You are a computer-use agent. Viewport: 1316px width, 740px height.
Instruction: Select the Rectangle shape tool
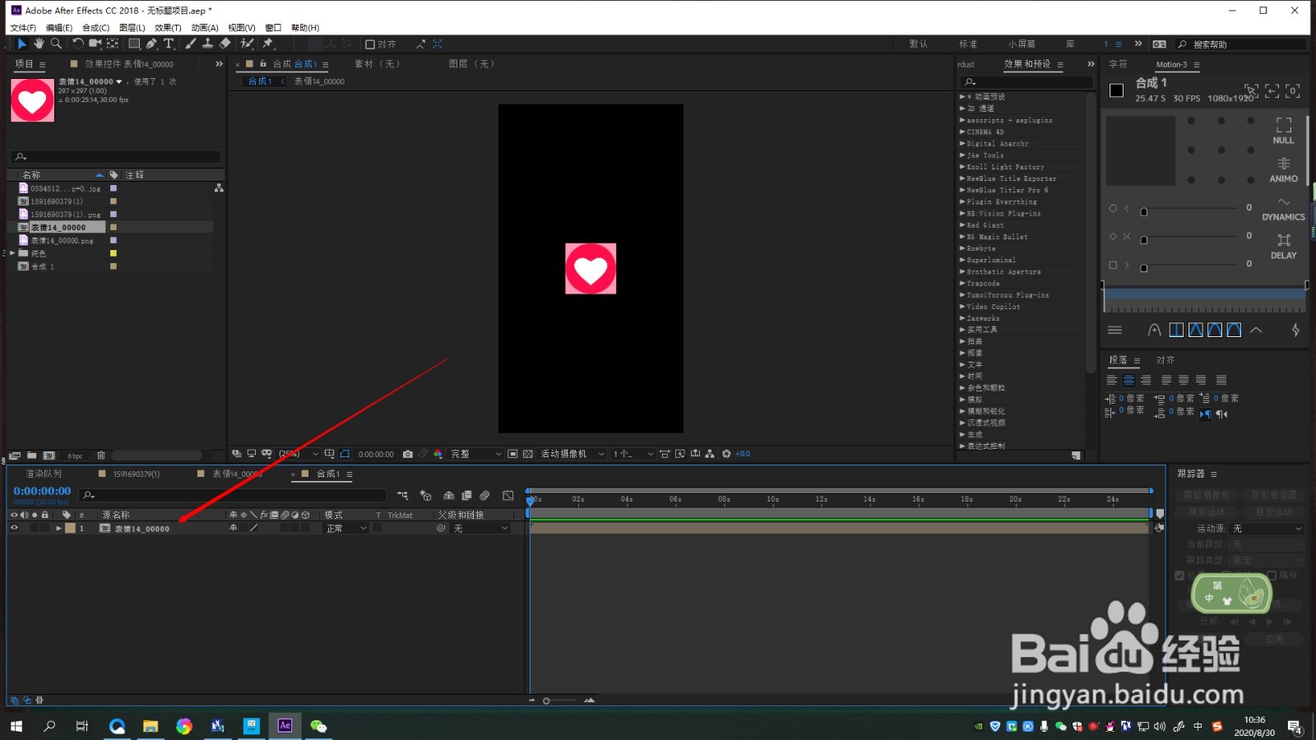pyautogui.click(x=134, y=44)
